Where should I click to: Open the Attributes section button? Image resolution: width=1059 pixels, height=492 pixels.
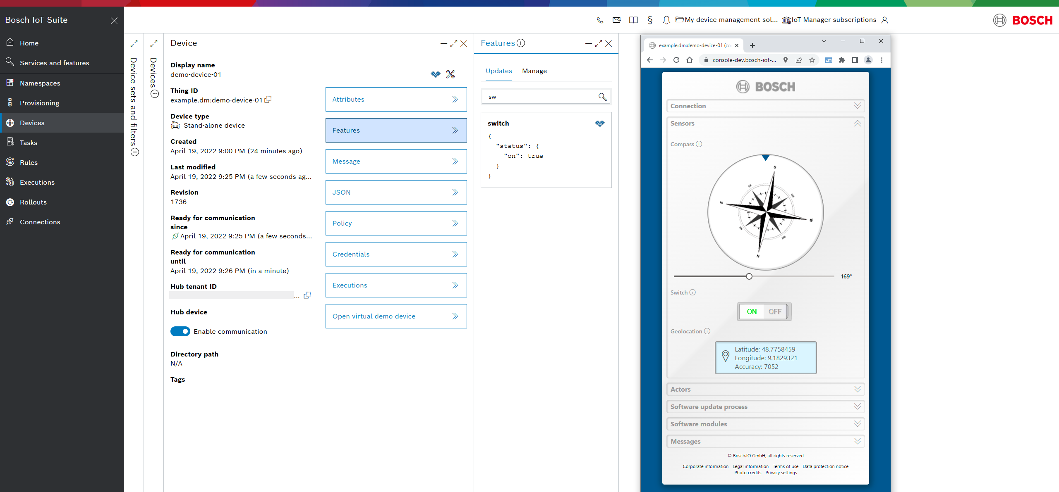396,99
